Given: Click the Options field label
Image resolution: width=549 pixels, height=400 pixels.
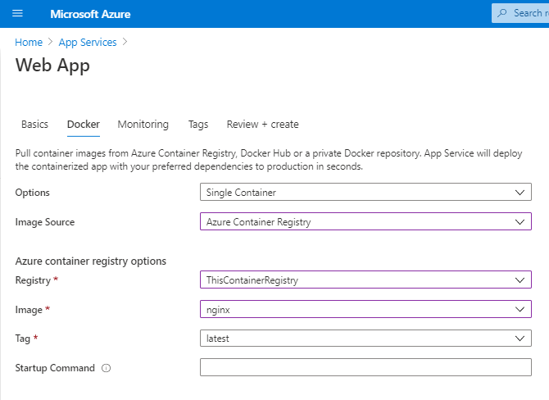Looking at the screenshot, I should [33, 193].
